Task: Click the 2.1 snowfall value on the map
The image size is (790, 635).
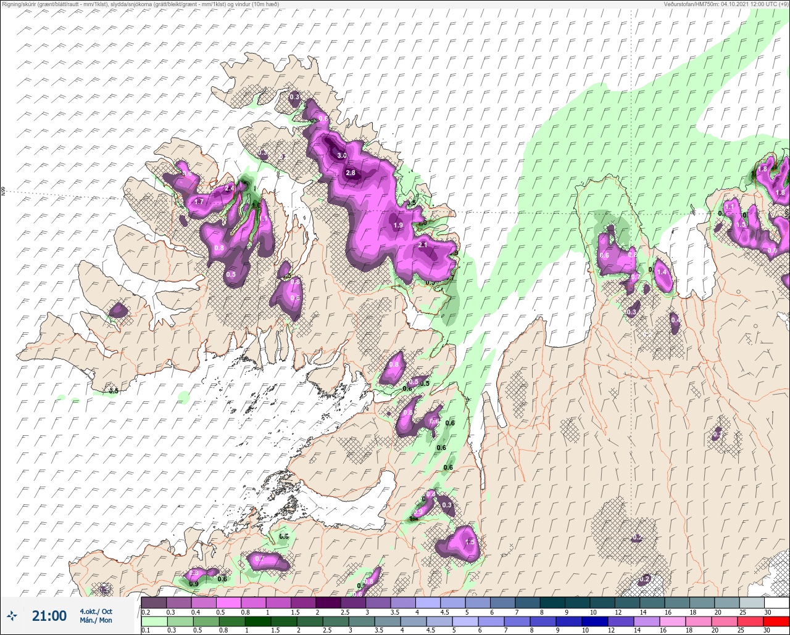Action: [423, 245]
